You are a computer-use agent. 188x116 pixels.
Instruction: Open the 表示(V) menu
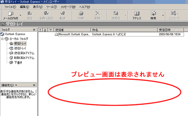[38, 7]
